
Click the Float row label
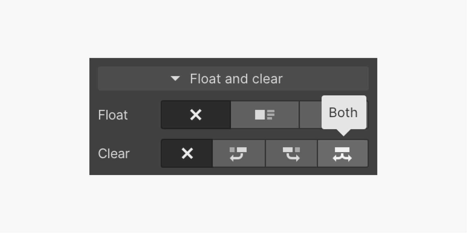click(x=113, y=115)
